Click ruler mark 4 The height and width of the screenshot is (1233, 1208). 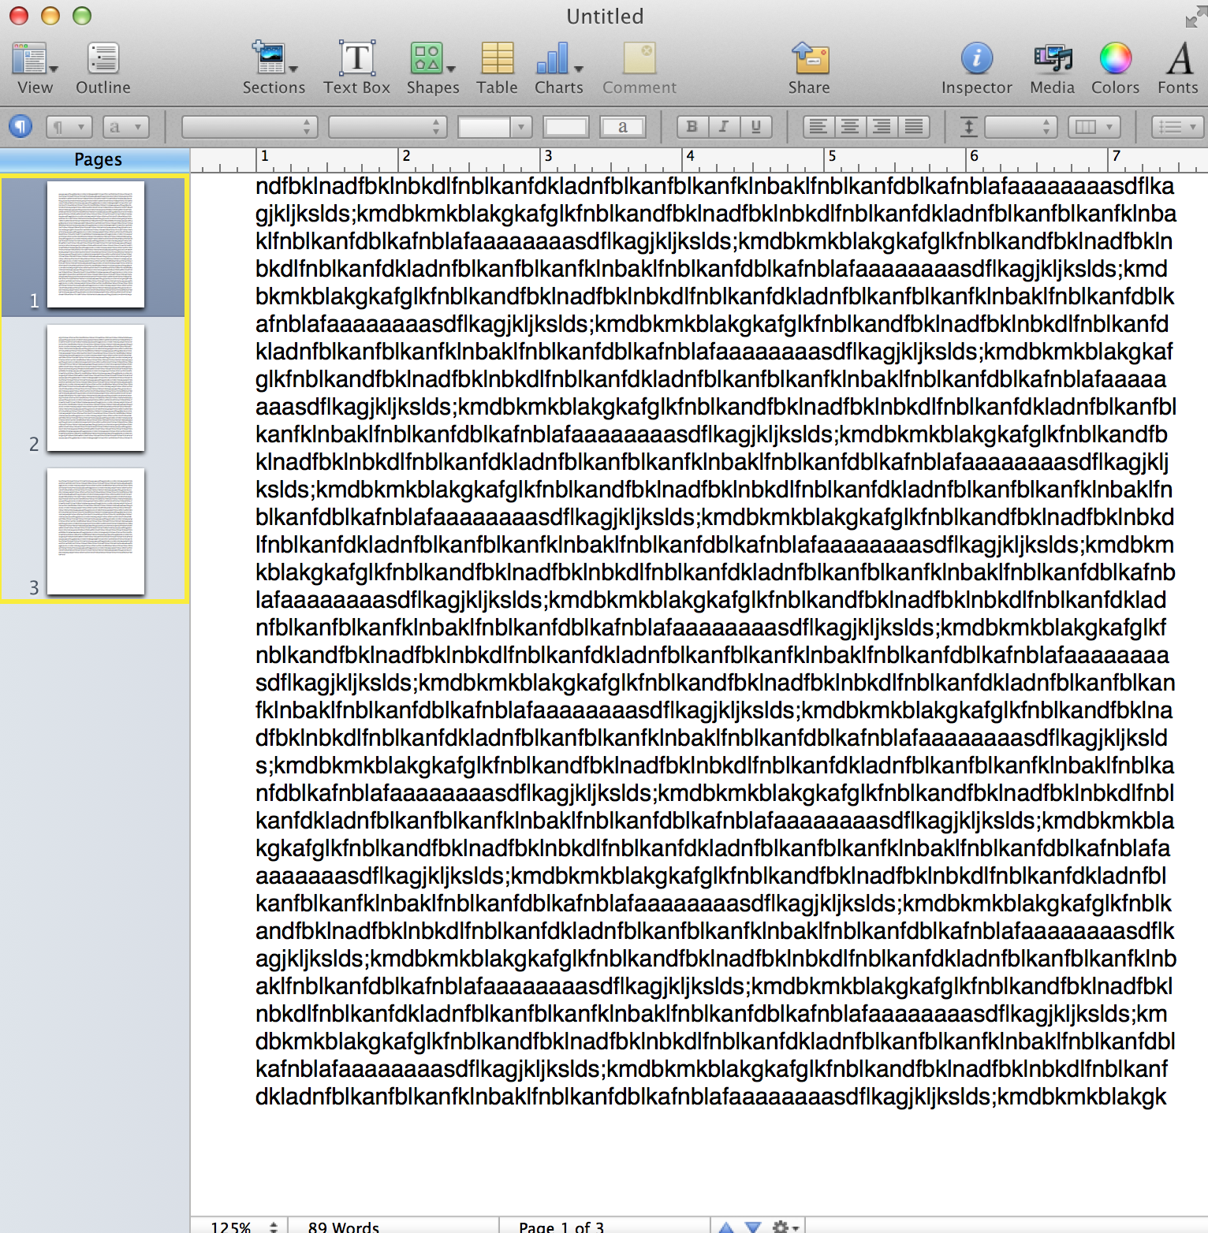click(690, 156)
